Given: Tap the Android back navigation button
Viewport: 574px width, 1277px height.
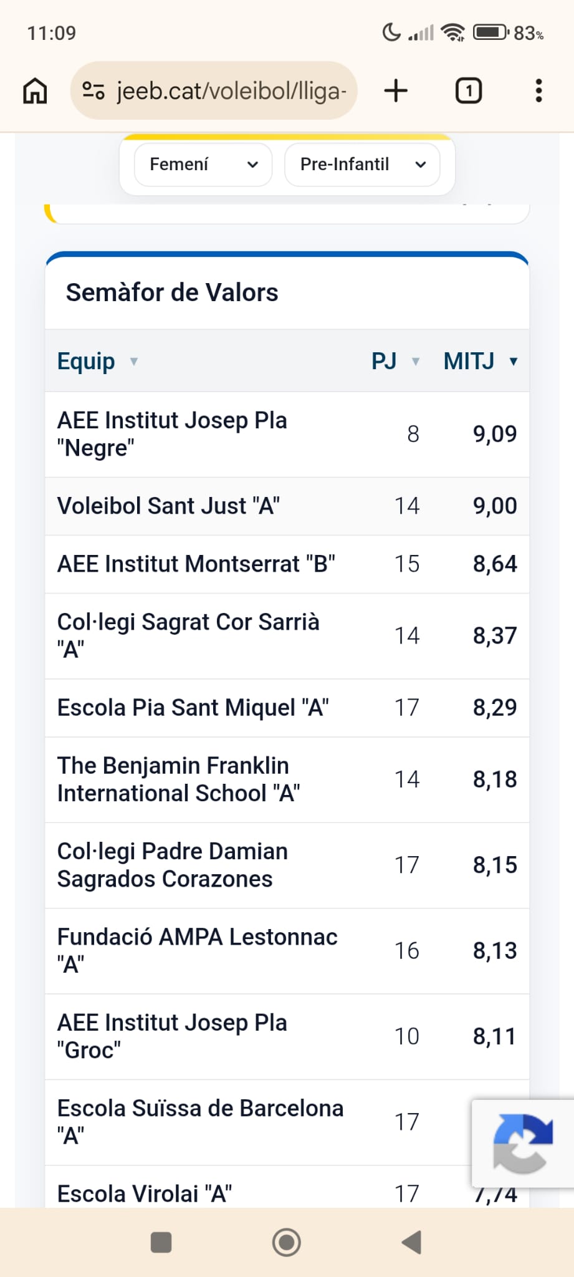Looking at the screenshot, I should tap(411, 1242).
